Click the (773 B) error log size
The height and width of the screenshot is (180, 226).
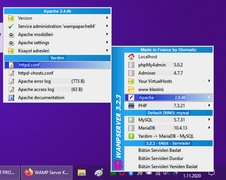[78, 81]
